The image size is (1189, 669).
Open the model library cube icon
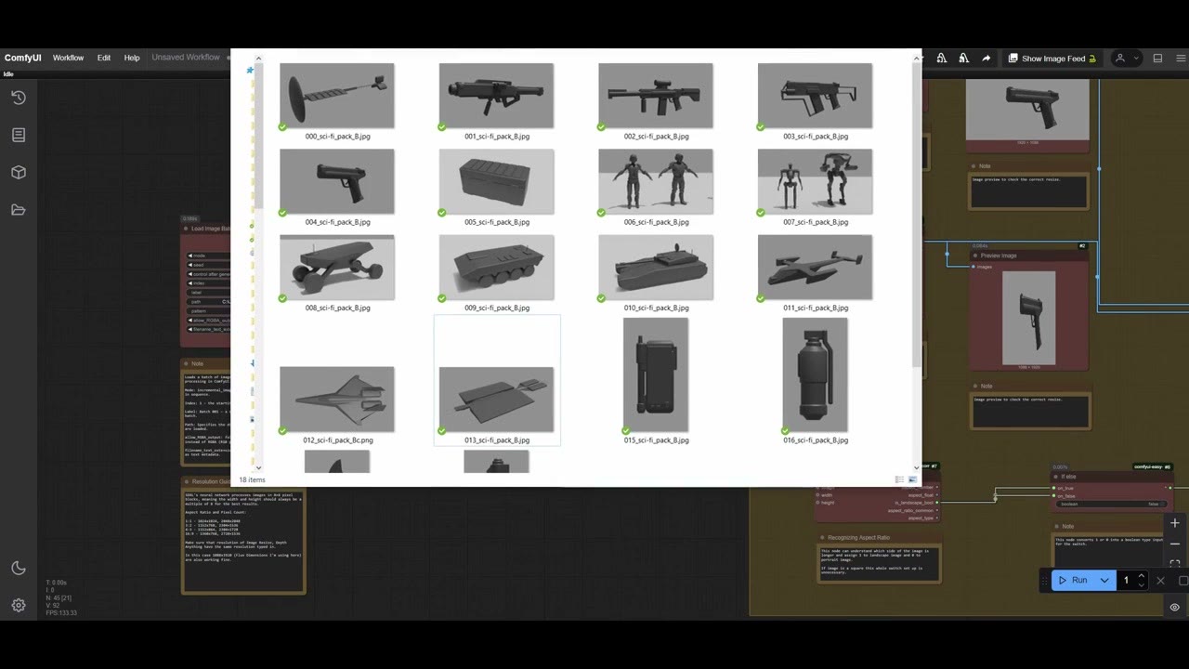[19, 172]
